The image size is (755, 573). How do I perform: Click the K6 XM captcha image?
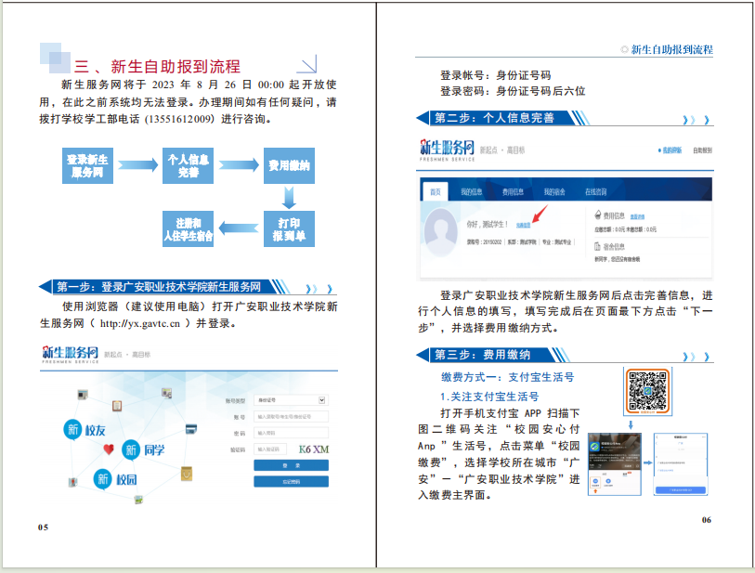coord(314,449)
